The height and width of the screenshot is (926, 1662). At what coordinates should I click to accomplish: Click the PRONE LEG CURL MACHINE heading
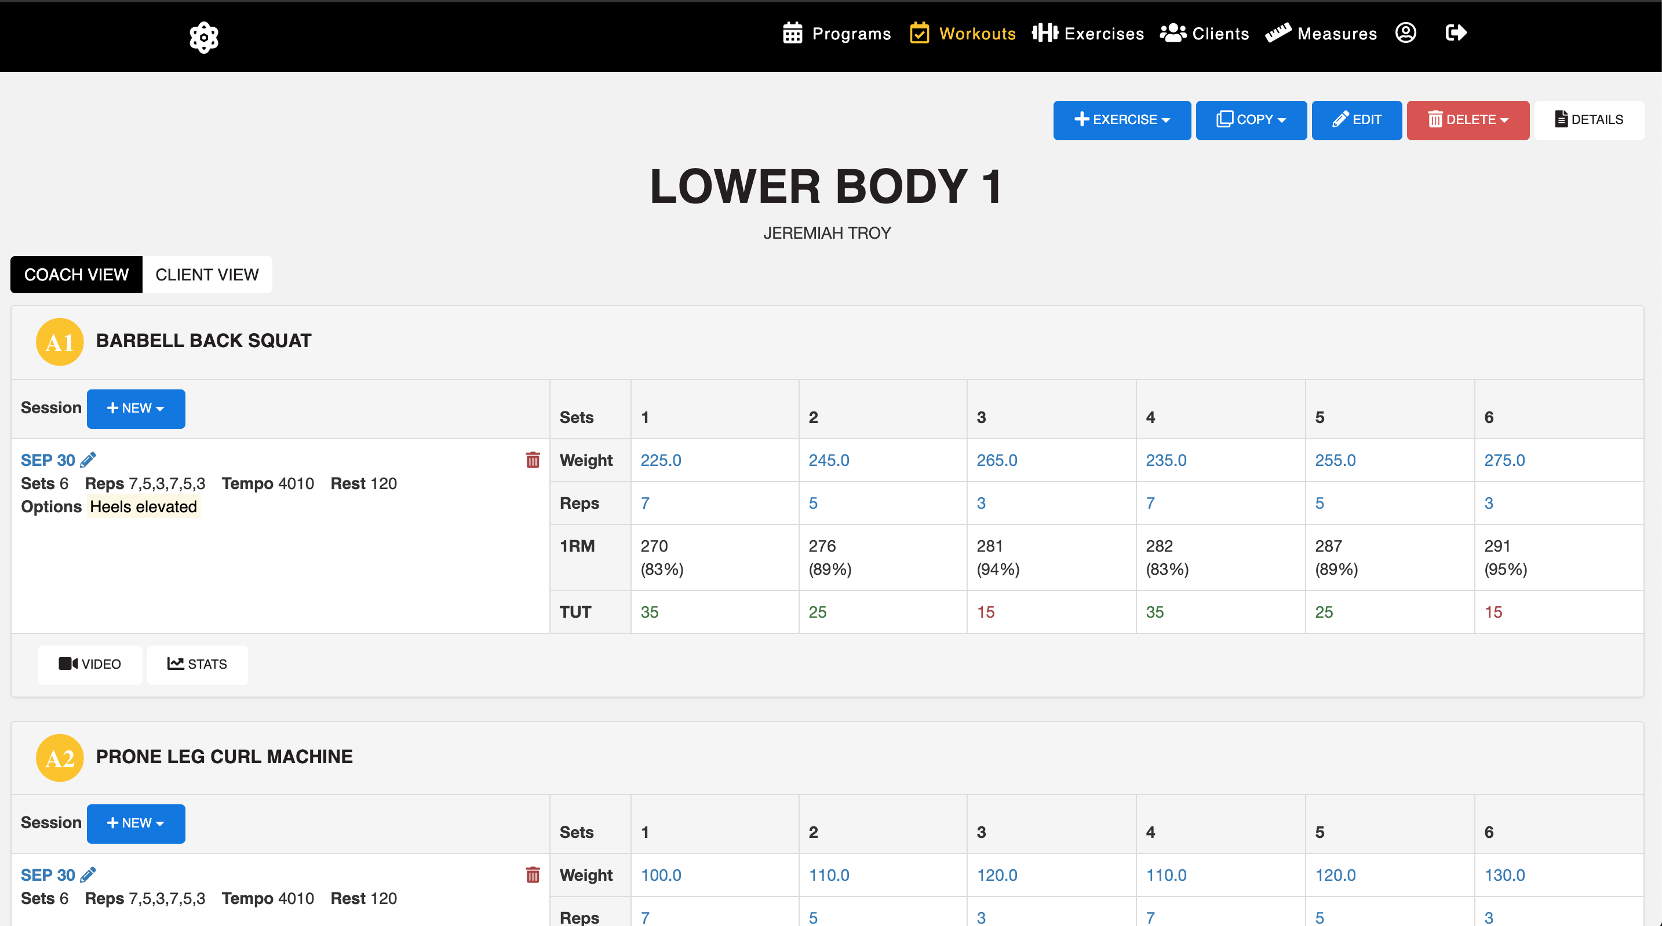point(224,756)
